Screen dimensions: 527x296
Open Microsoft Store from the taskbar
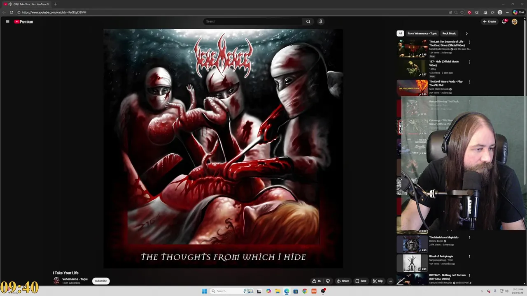[296, 291]
